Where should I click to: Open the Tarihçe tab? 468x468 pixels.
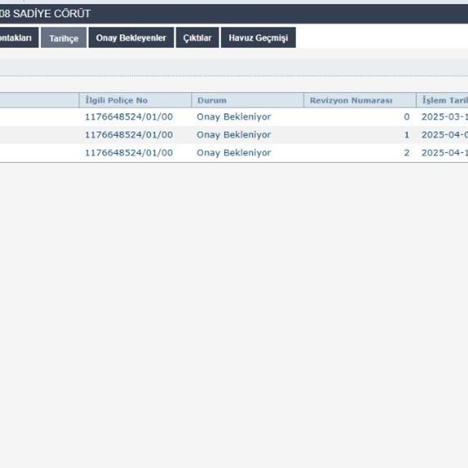[x=64, y=38]
